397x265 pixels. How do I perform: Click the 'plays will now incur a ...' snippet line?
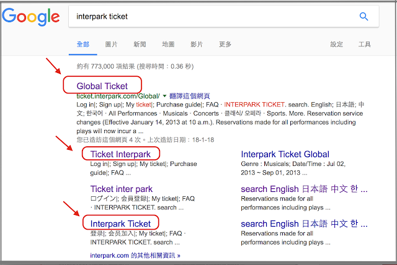click(x=110, y=131)
